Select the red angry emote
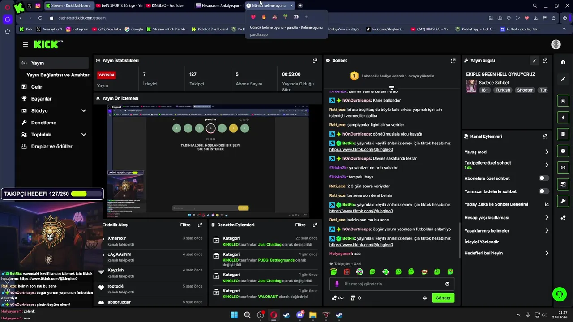The image size is (573, 322). [346, 271]
